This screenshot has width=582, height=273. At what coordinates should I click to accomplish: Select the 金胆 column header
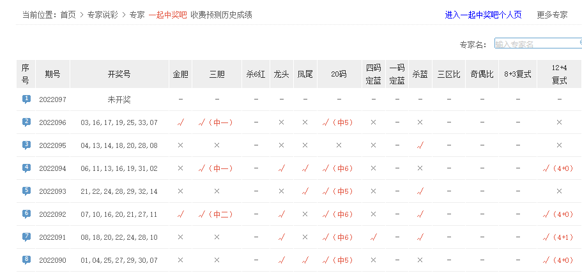(x=180, y=74)
